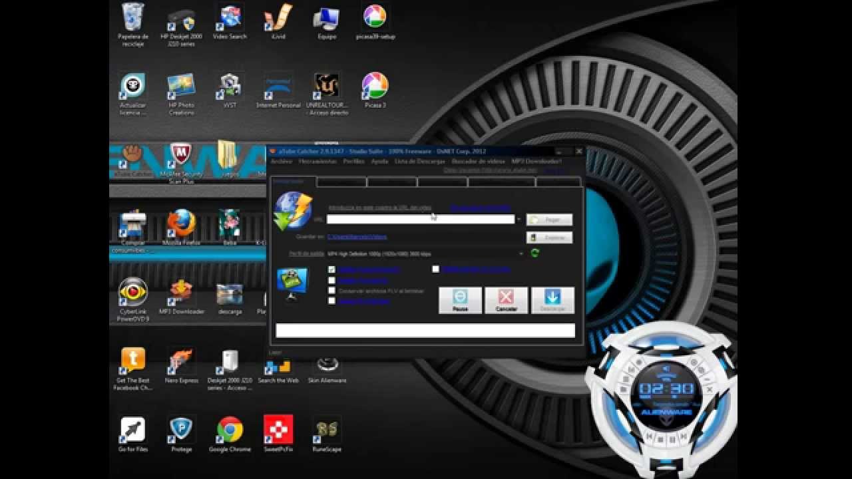Select the descarga image file icon
Image resolution: width=852 pixels, height=479 pixels.
pos(230,297)
